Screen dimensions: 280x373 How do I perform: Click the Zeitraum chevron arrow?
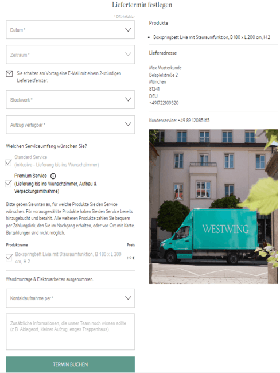[128, 55]
